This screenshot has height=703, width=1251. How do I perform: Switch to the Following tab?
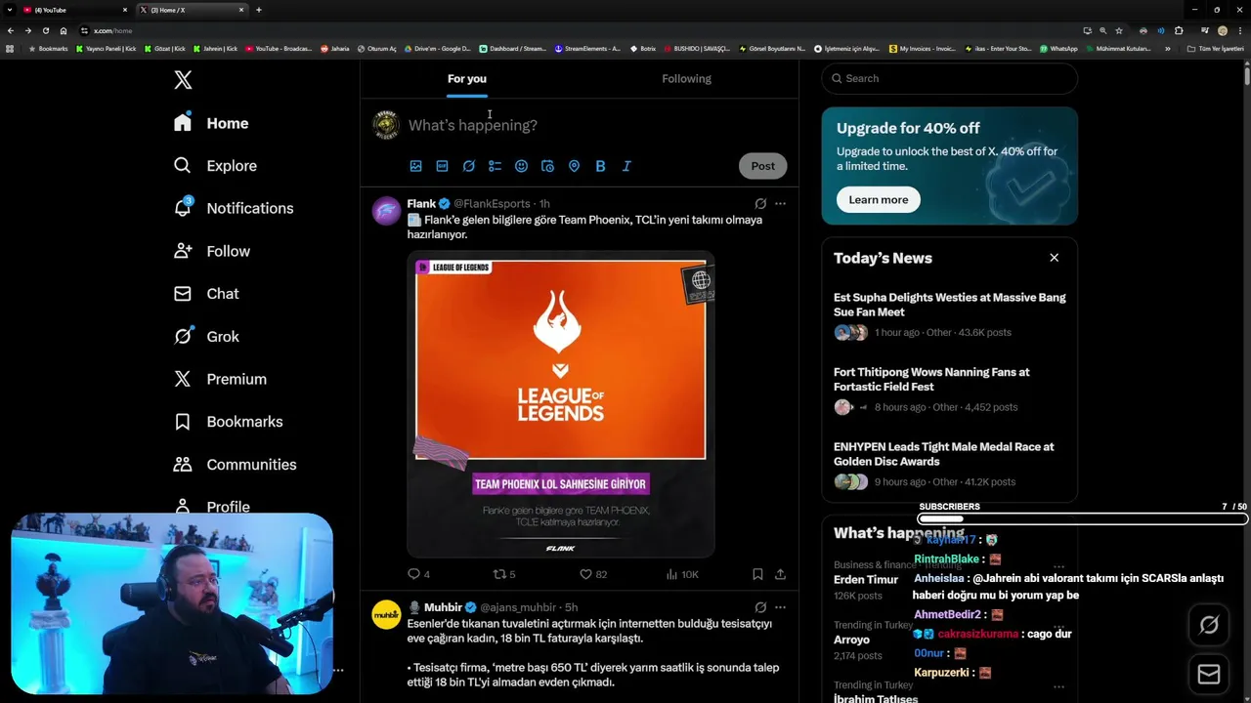pos(686,79)
